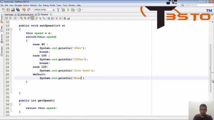The image size is (214, 120).
Task: Open the Tools menu
Action: [65, 5]
